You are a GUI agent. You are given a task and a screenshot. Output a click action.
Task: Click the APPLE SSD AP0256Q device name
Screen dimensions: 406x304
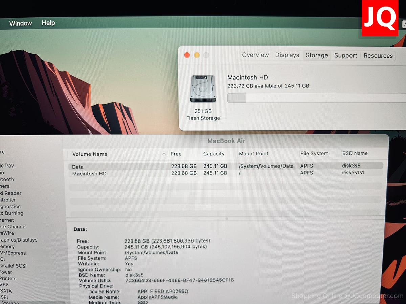pos(163,292)
